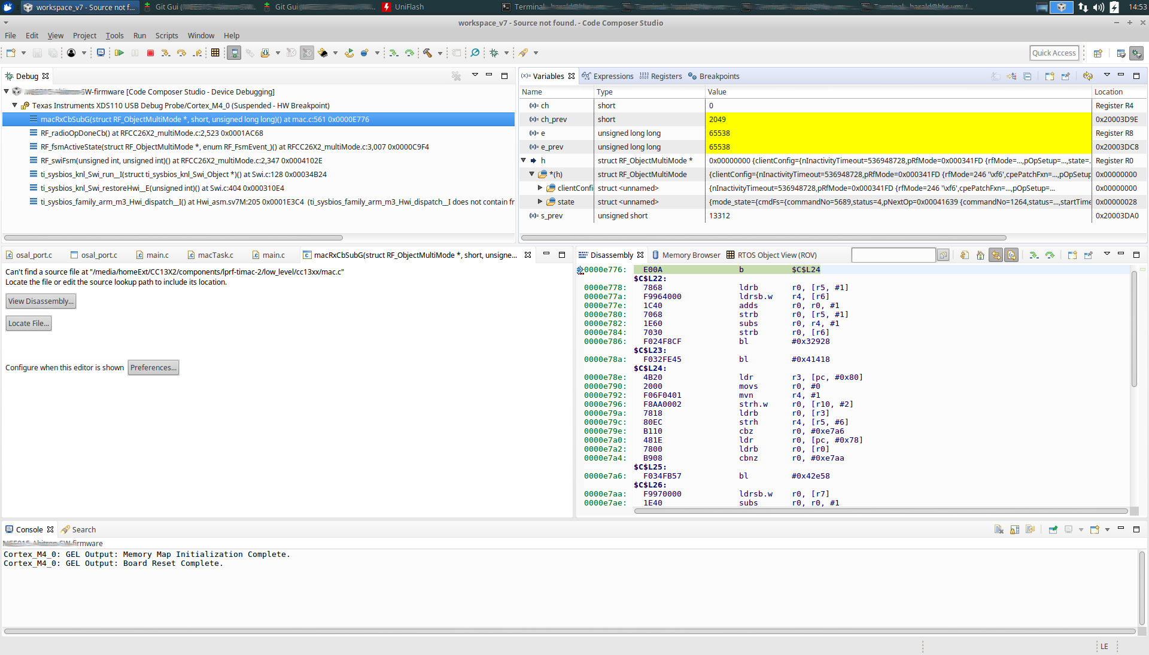This screenshot has width=1149, height=655.
Task: Open the Project menu
Action: click(x=84, y=35)
